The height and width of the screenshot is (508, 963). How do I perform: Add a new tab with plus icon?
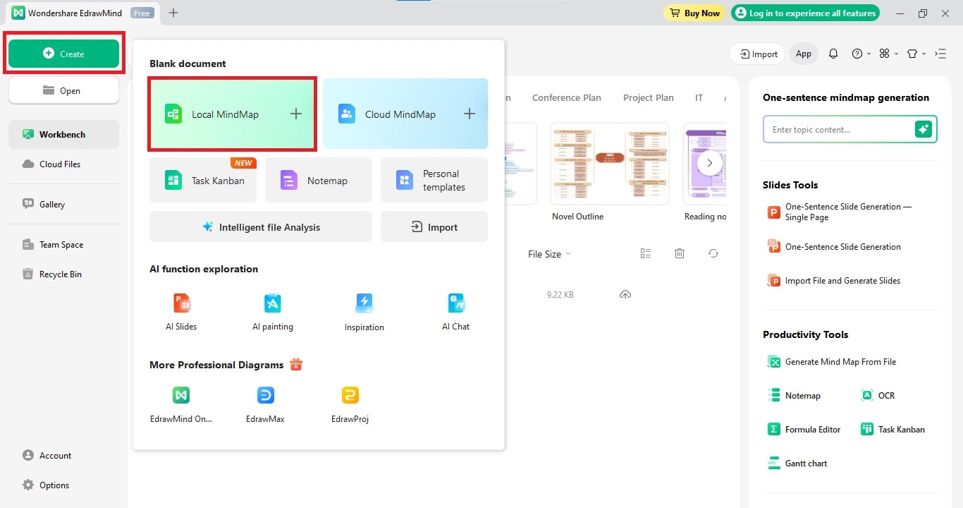[x=173, y=13]
